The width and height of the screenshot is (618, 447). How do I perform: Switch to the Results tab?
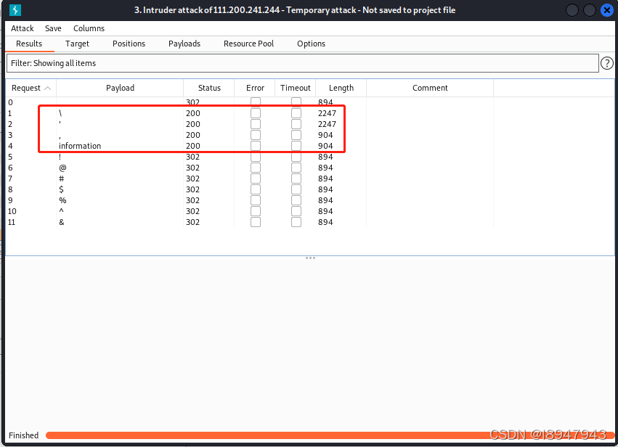29,44
